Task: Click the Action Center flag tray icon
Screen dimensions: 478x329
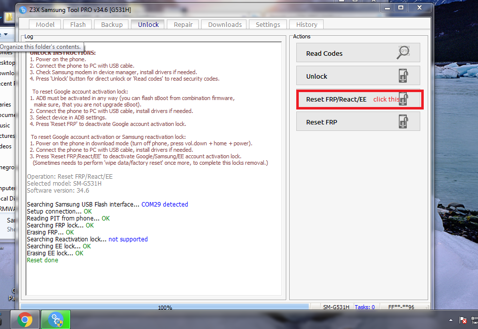Action: click(x=463, y=320)
